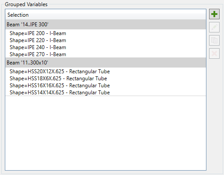This screenshot has width=224, height=175.
Task: Click the pencil edit icon
Action: click(214, 27)
